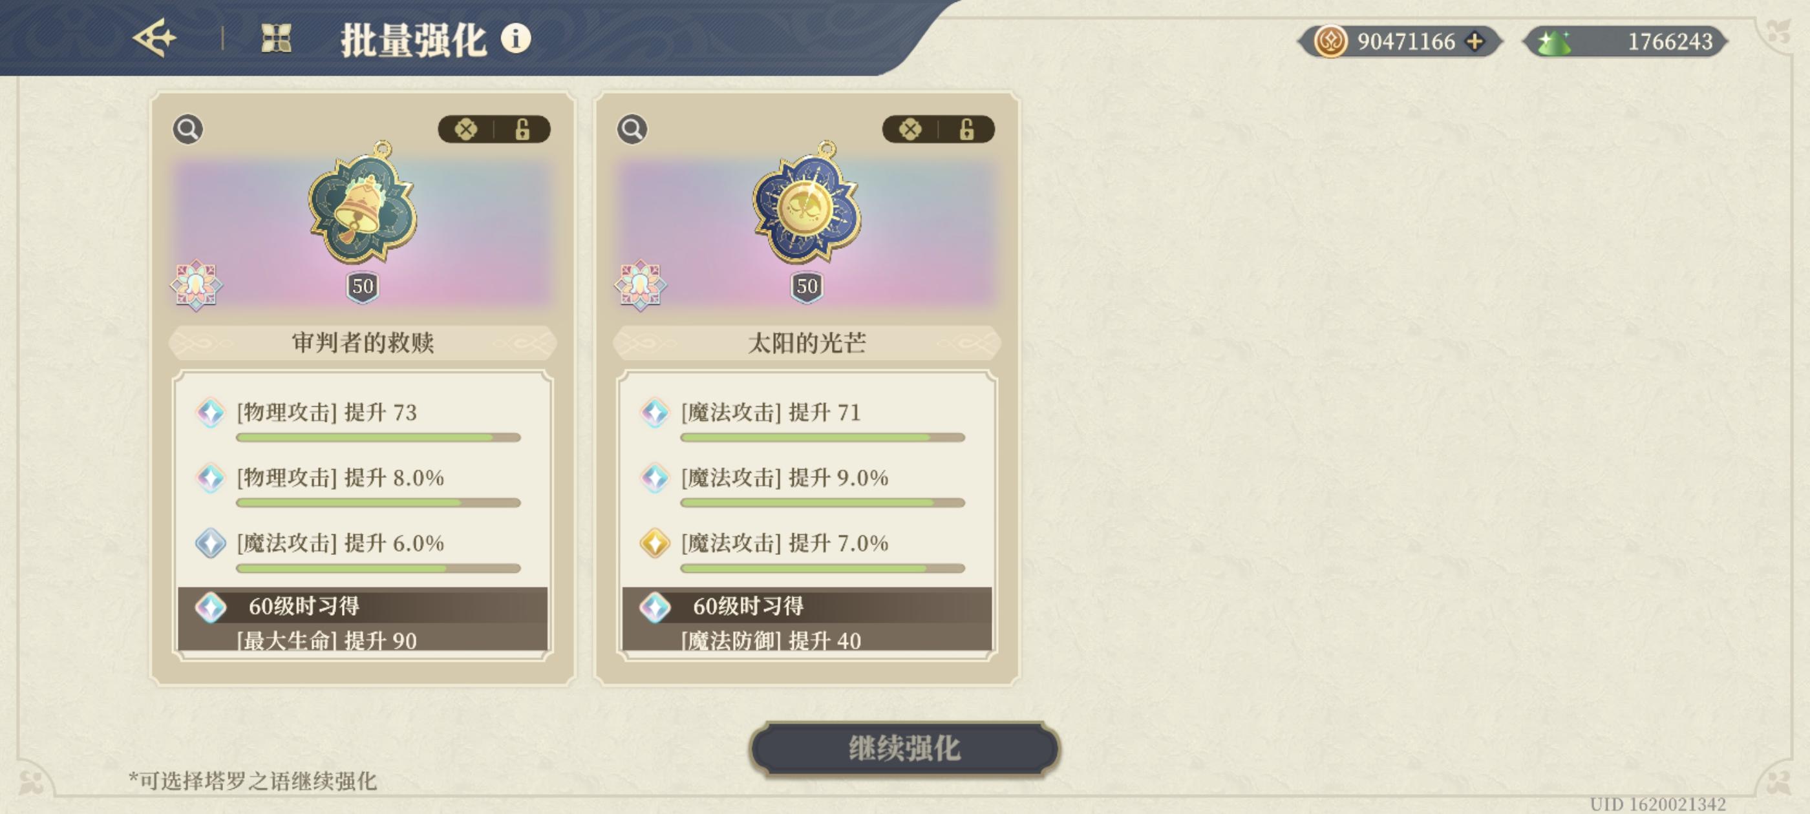Click the 物理攻击 提升 73 progress bar

378,437
